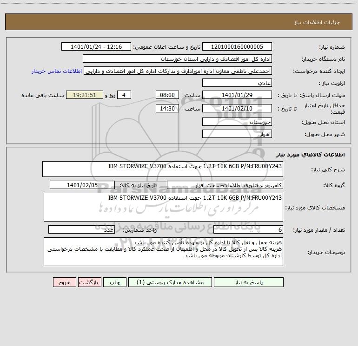The height and width of the screenshot is (346, 358).
Task: Click delivery city field اهواز
Action: (237, 134)
